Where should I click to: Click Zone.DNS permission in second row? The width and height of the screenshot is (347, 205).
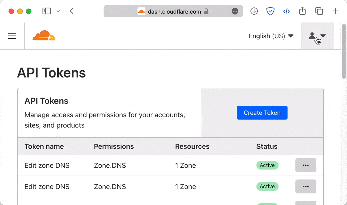[110, 187]
